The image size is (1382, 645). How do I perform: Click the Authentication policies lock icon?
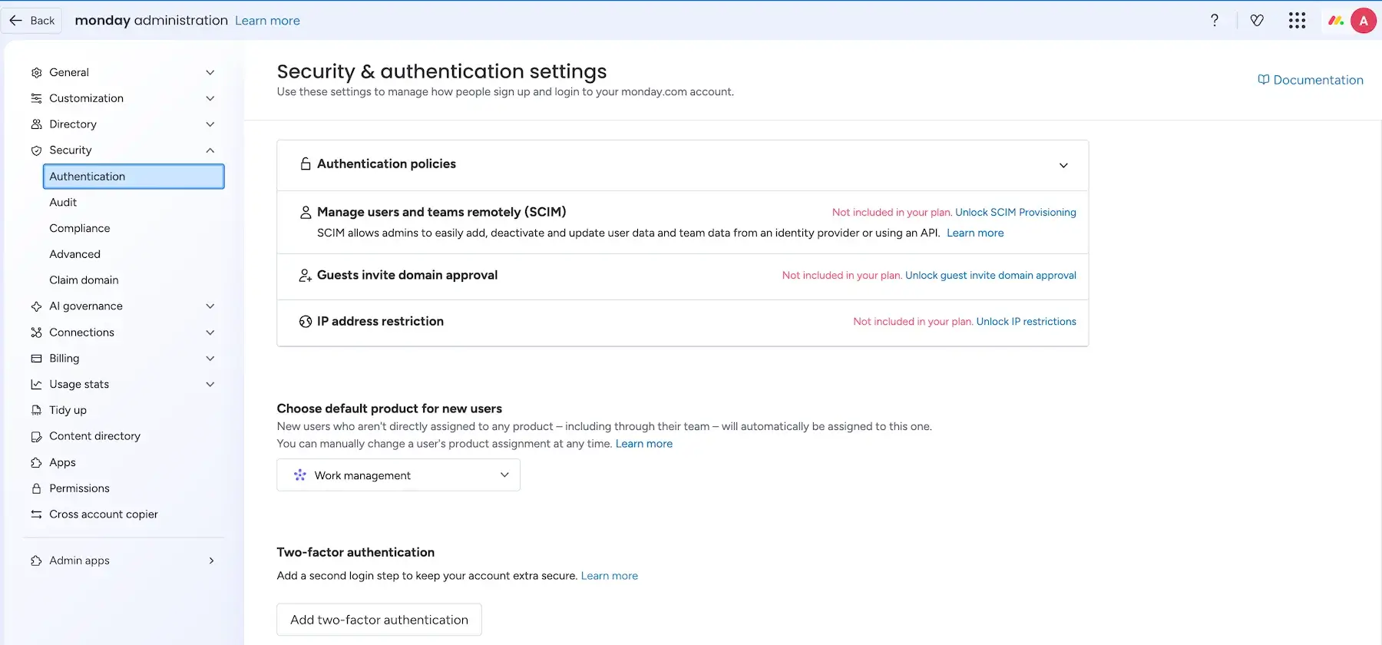306,164
